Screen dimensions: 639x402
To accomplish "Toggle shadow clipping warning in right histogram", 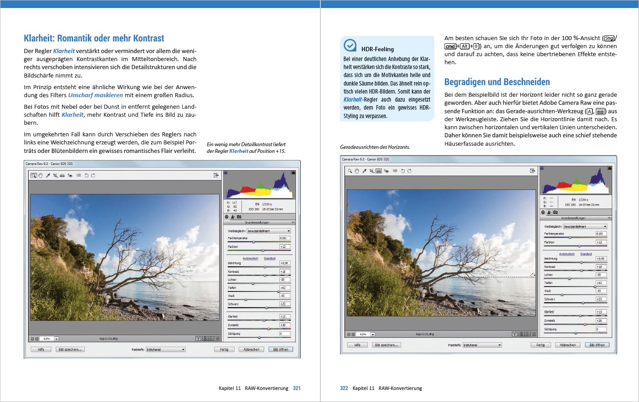I will pyautogui.click(x=542, y=168).
